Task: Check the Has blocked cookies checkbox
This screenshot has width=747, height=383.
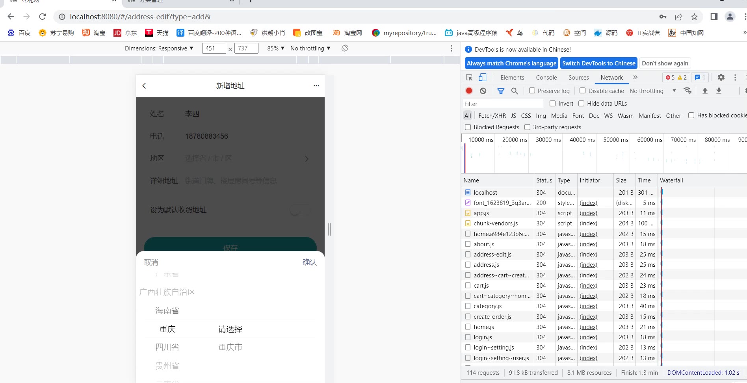Action: click(x=691, y=115)
